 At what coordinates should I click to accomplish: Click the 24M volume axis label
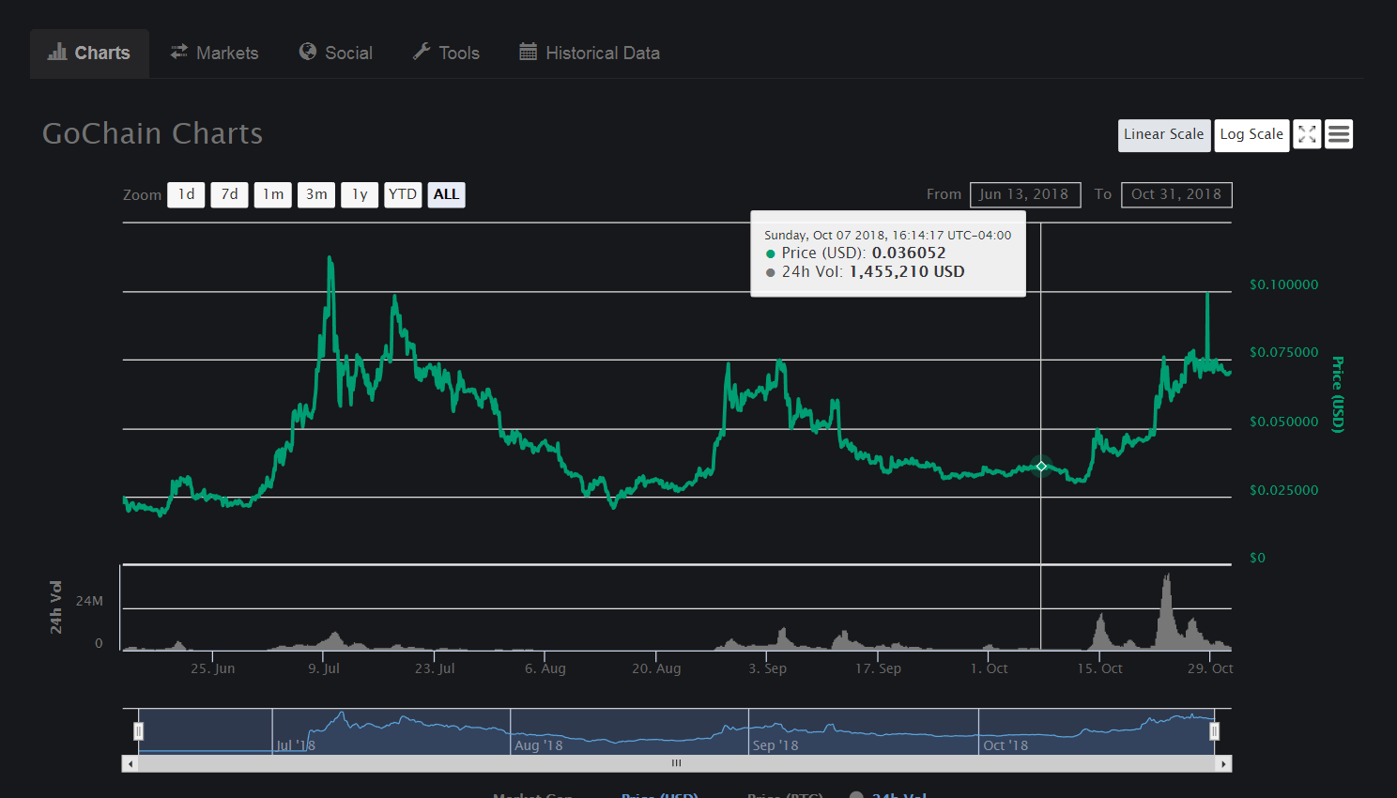point(89,601)
